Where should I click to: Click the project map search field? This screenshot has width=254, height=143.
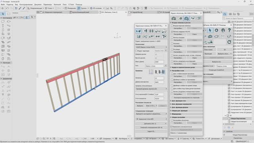pos(238,19)
